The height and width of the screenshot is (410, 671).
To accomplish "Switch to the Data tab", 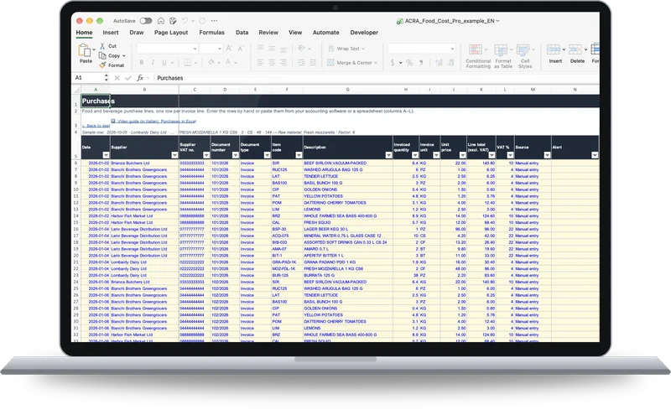I will (242, 33).
